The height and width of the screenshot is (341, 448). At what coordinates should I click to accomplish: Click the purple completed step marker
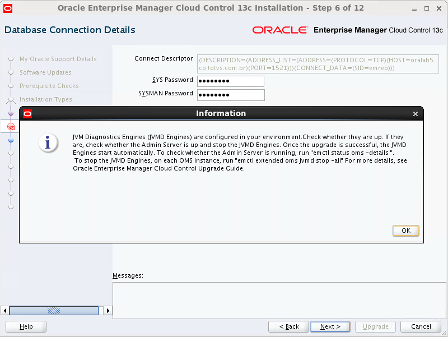pyautogui.click(x=11, y=113)
